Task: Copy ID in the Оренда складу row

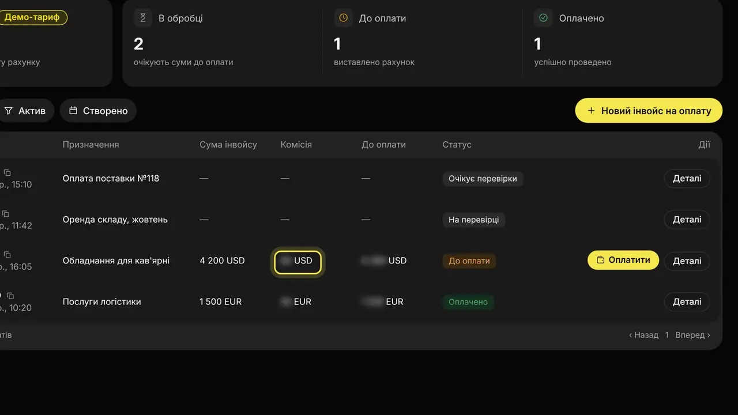Action: click(6, 213)
